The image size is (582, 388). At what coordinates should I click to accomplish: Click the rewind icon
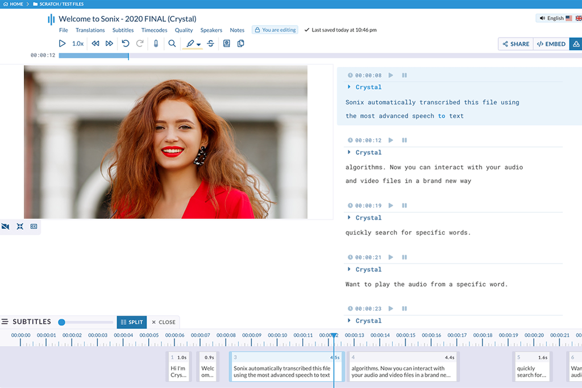[95, 43]
